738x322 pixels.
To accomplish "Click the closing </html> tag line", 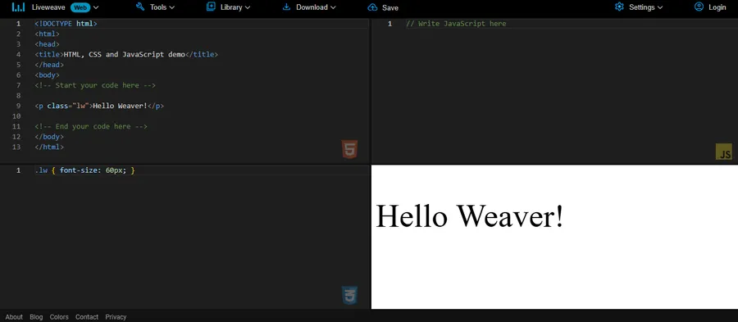I will click(49, 147).
